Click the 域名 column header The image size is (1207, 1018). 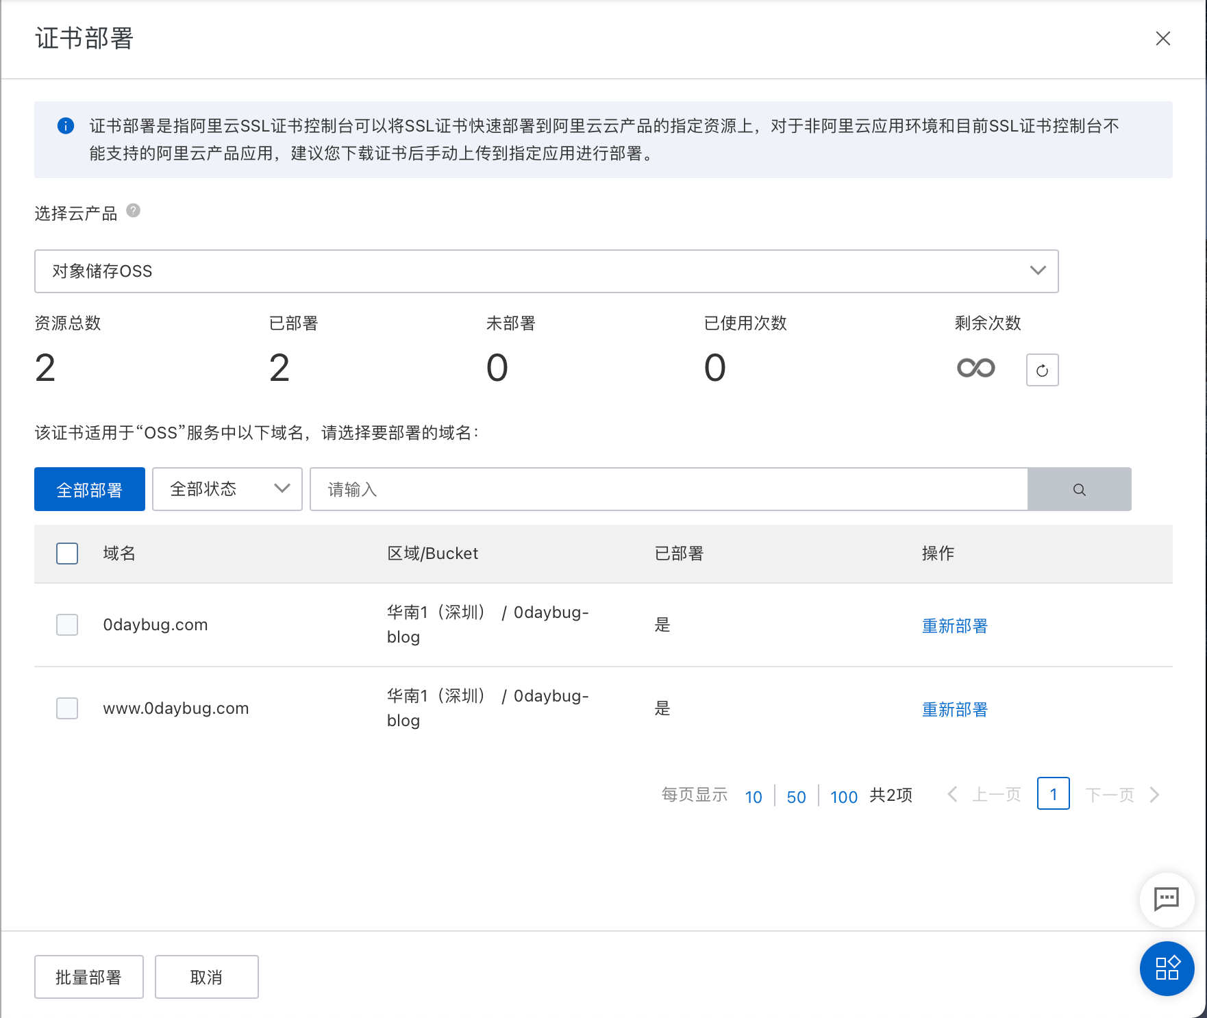click(x=119, y=553)
